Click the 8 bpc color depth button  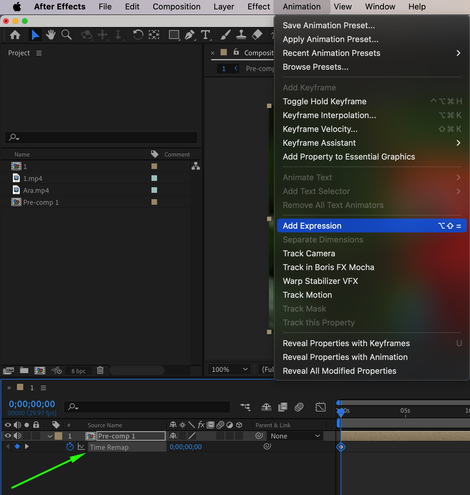tap(78, 371)
